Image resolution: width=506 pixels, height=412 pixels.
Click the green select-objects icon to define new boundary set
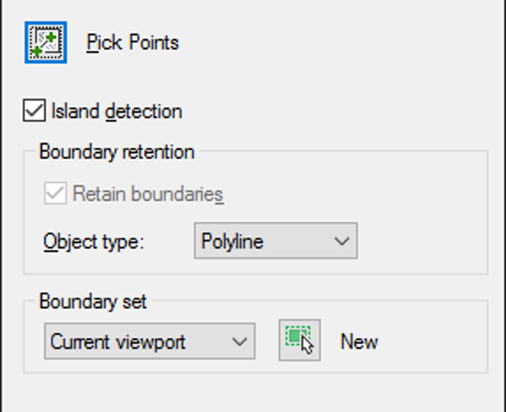tap(299, 339)
